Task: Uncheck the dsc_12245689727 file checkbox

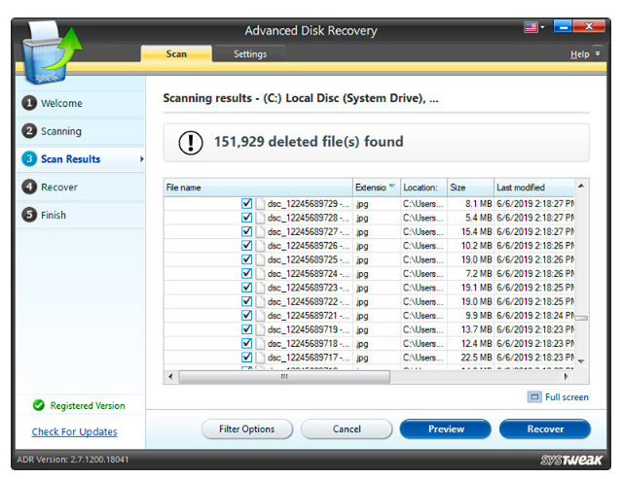Action: coord(246,231)
